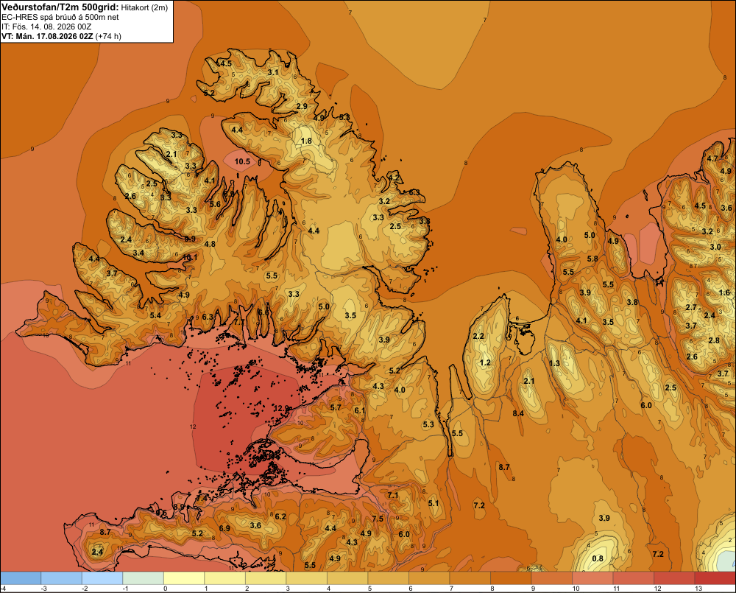The width and height of the screenshot is (736, 593).
Task: Click the 7.5 temperature label
Action: coord(378,519)
